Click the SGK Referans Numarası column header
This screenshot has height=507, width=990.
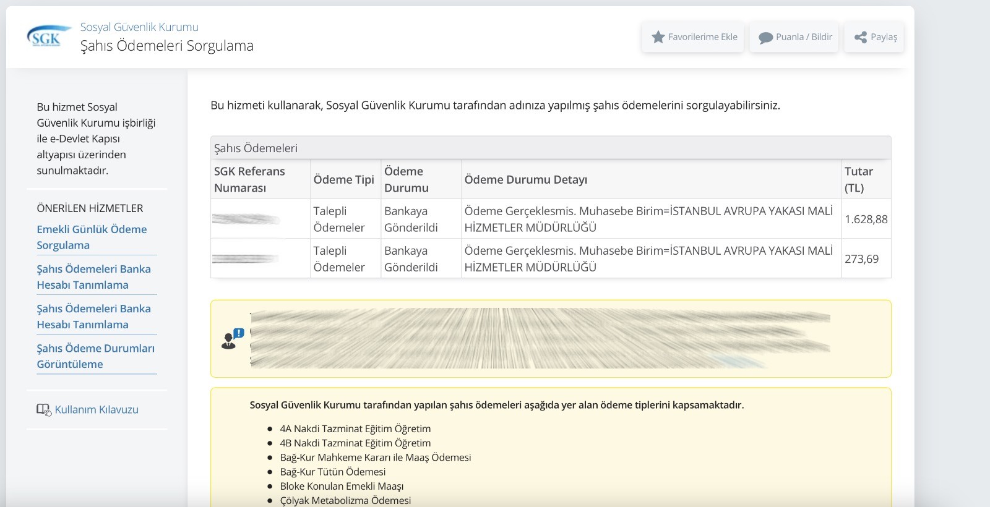click(x=249, y=179)
